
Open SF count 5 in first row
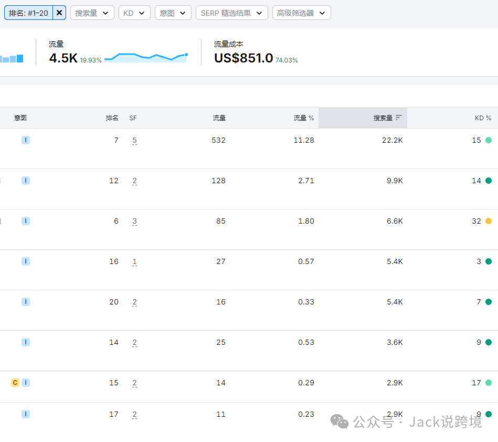[134, 141]
